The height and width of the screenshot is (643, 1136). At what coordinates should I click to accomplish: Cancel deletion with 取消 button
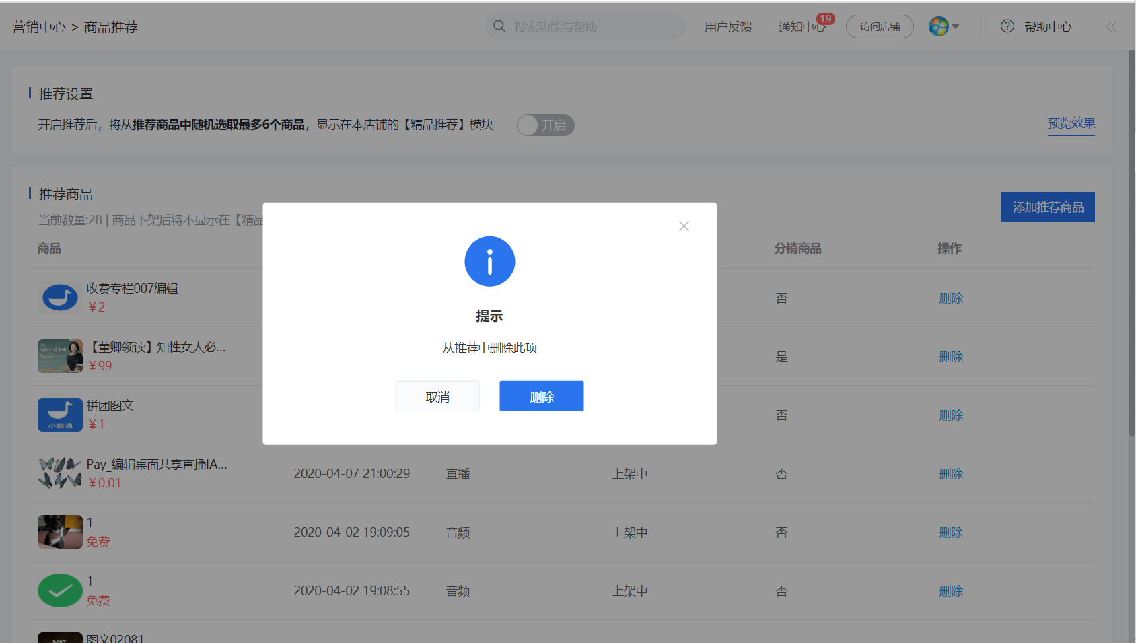pyautogui.click(x=437, y=397)
